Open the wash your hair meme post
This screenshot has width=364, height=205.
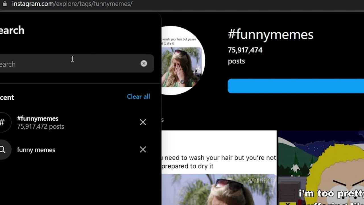[219, 168]
